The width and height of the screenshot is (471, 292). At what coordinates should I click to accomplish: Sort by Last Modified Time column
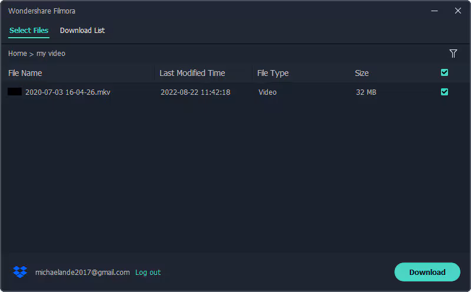click(x=192, y=73)
